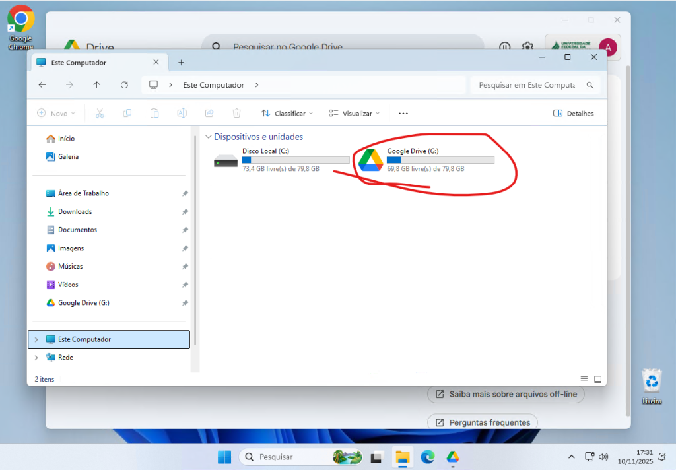This screenshot has height=470, width=676.
Task: Add a new File Explorer tab
Action: (181, 63)
